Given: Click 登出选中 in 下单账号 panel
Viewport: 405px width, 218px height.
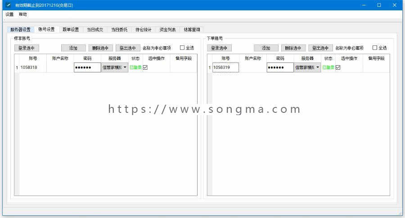Looking at the screenshot, I should pyautogui.click(x=320, y=48).
